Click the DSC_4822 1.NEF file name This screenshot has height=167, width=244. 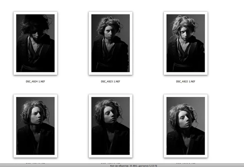(186, 81)
